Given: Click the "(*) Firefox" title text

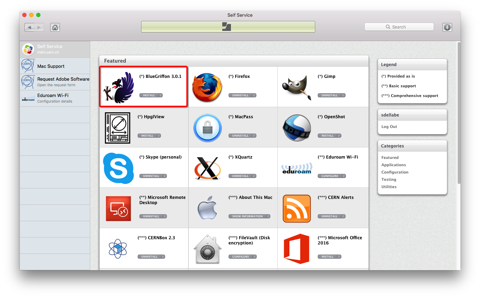Looking at the screenshot, I should (x=239, y=76).
